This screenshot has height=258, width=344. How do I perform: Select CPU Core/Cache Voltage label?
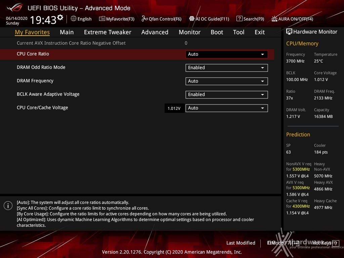tap(42, 107)
